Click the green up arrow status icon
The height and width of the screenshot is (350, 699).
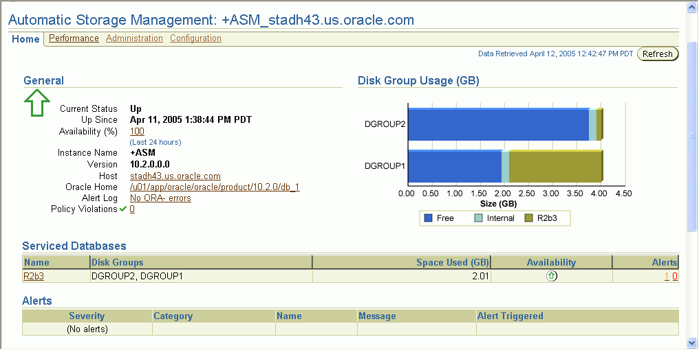pos(37,103)
